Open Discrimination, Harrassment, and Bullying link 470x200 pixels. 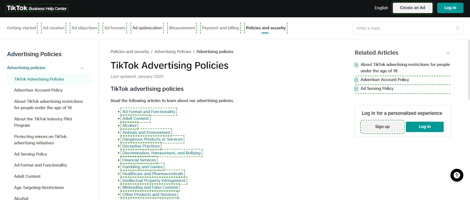[x=162, y=153]
